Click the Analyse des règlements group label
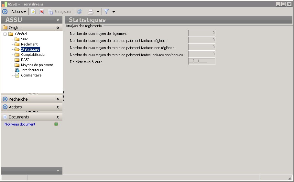 (84, 26)
